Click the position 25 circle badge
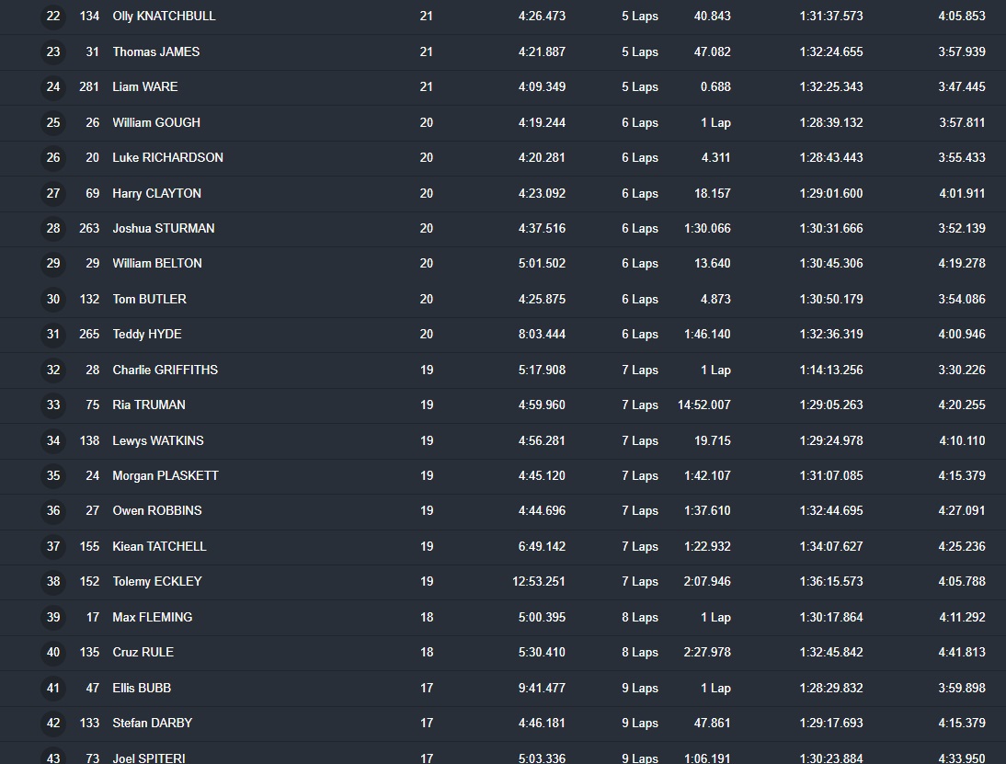The width and height of the screenshot is (1006, 764). 53,122
